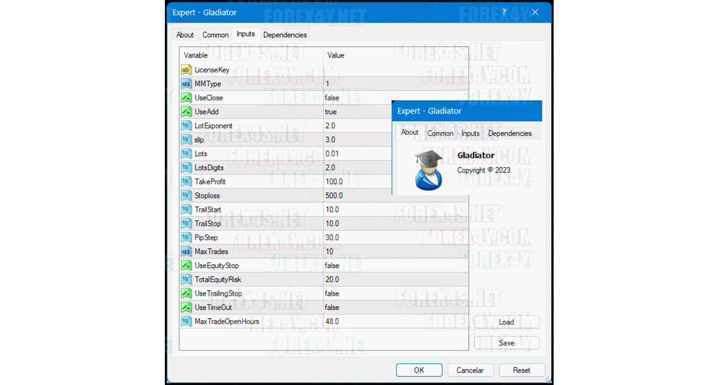This screenshot has height=385, width=719.
Task: Click the Gladiator expert graduate icon
Action: coord(428,170)
